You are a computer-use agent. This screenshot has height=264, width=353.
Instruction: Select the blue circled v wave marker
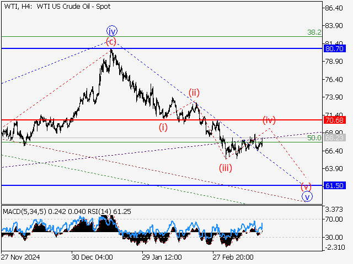click(307, 196)
